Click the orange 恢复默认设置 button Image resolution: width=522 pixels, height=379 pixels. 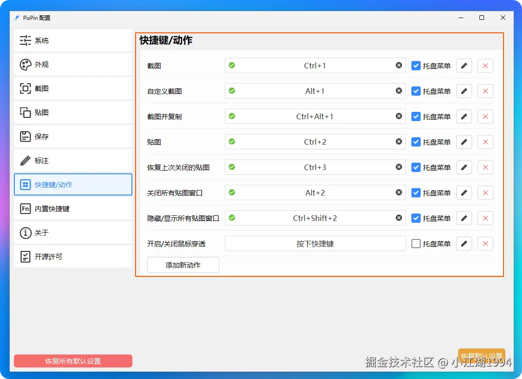(x=482, y=356)
